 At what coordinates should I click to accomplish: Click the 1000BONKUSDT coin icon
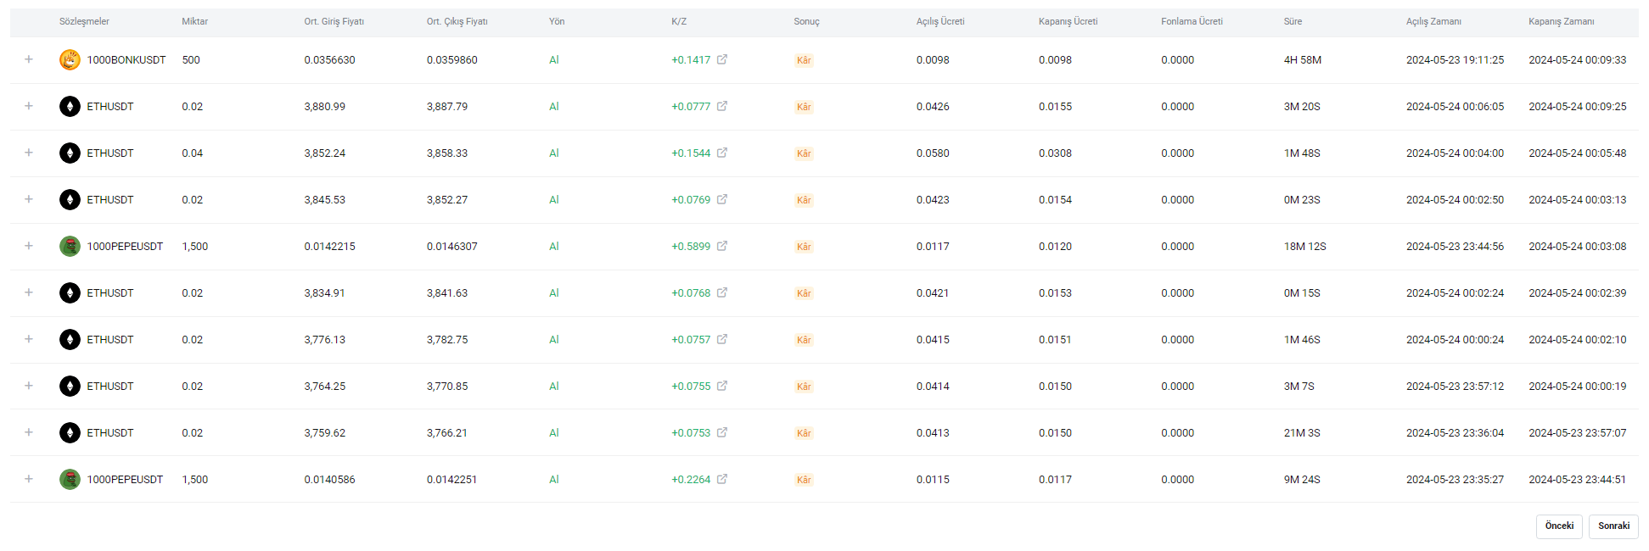(70, 59)
